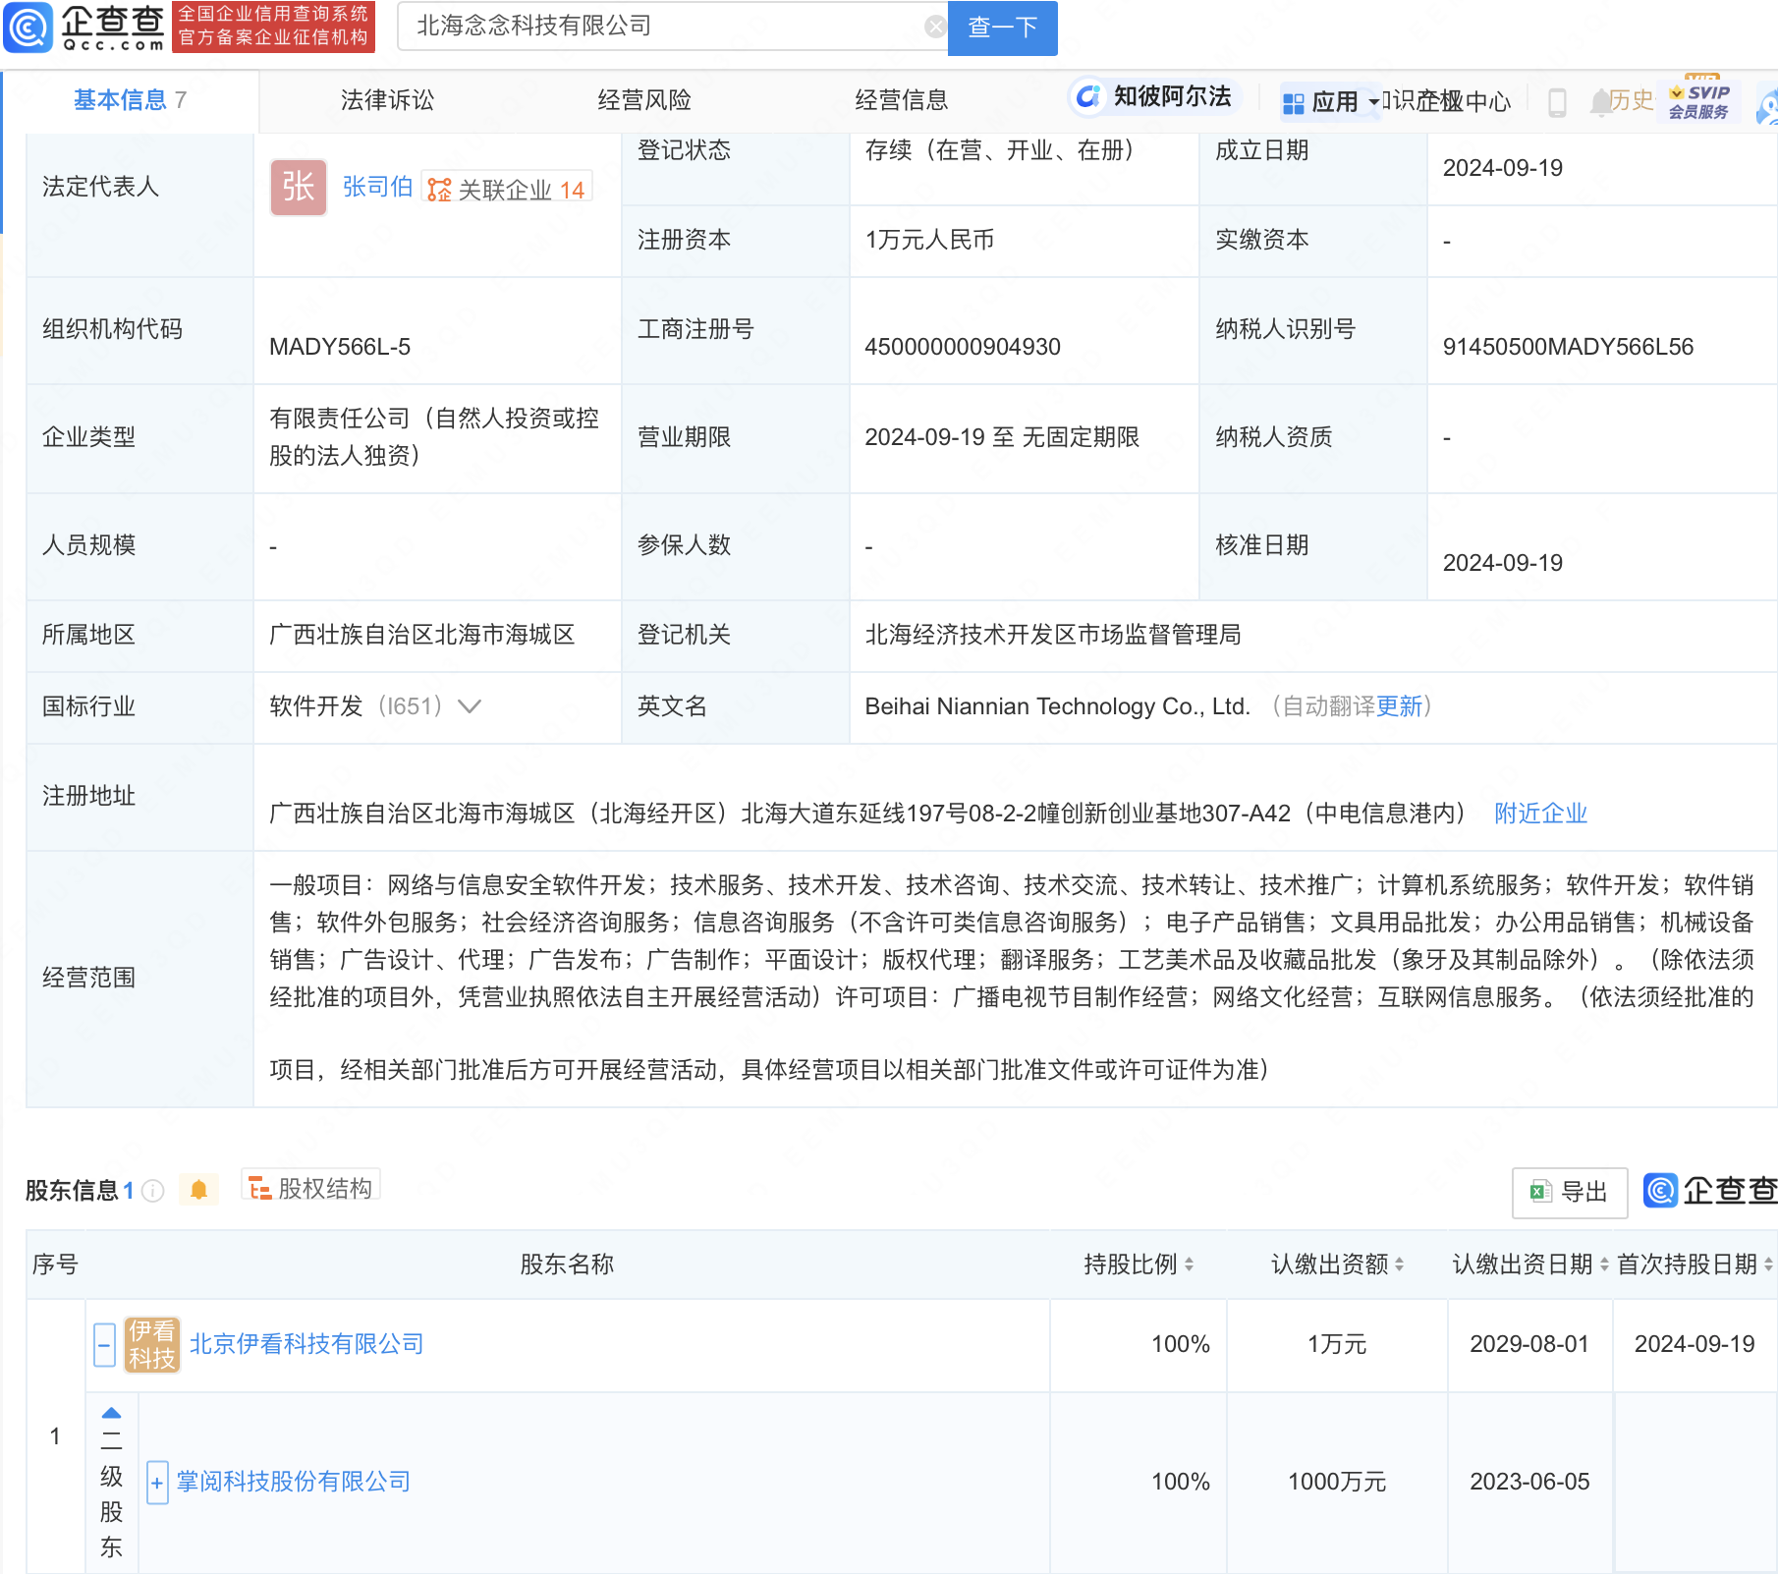Clear the search box with the X icon

point(935,27)
